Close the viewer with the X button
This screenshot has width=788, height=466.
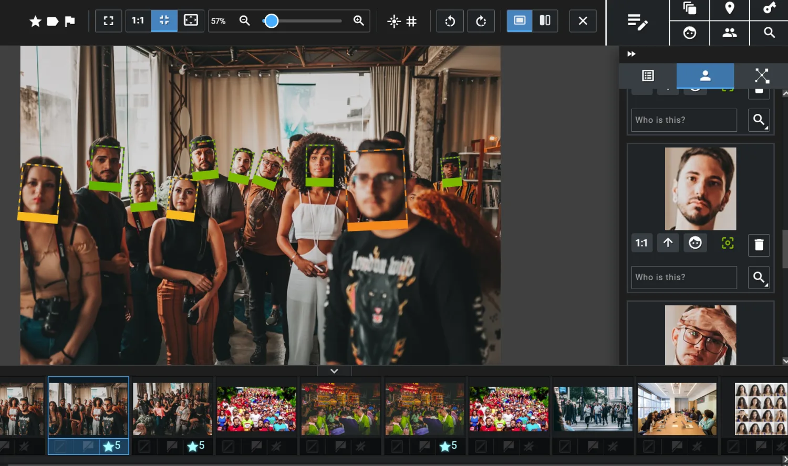tap(583, 21)
